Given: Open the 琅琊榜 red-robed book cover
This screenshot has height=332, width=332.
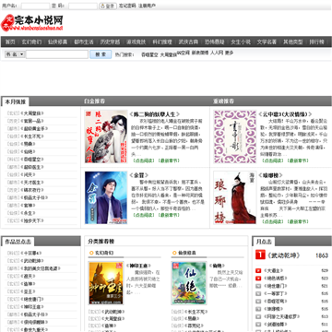Looking at the screenshot, I should 235,197.
